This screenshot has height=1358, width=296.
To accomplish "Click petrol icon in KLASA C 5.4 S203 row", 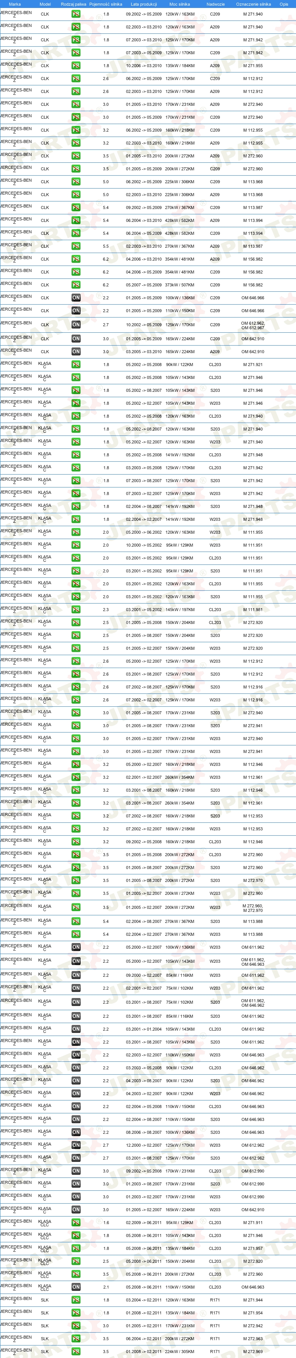I will tap(76, 921).
